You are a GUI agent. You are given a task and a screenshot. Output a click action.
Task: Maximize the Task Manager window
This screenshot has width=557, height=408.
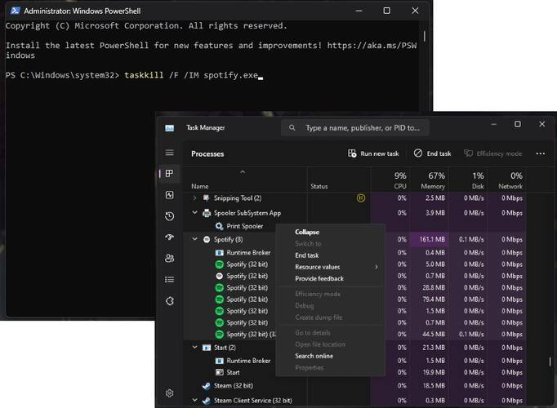(x=518, y=124)
